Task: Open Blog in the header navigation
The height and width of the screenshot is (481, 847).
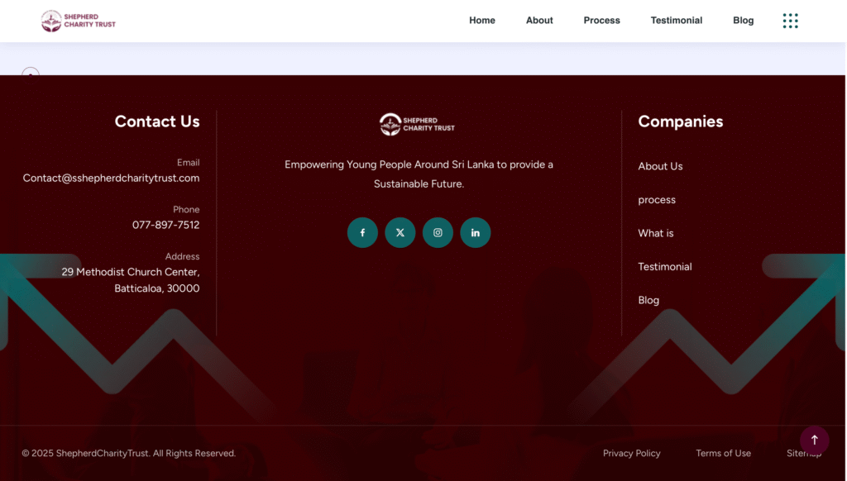Action: pyautogui.click(x=743, y=21)
